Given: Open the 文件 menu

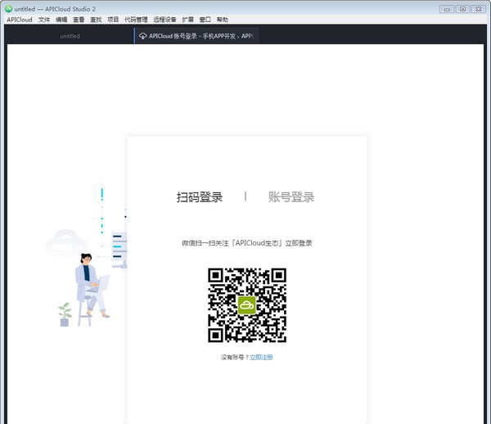Looking at the screenshot, I should (x=44, y=20).
